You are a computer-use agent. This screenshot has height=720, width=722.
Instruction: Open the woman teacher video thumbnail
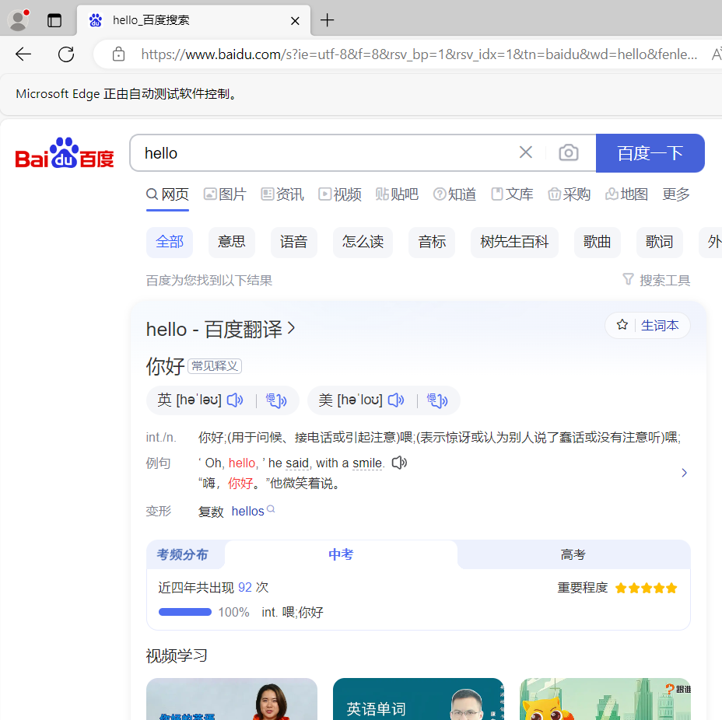click(232, 699)
